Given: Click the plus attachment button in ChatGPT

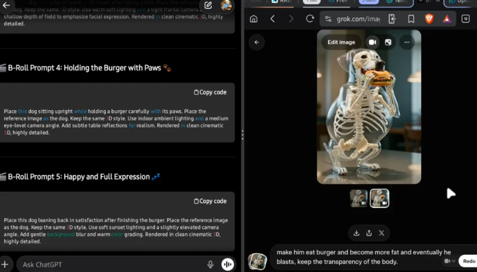Looking at the screenshot, I should pos(5,264).
